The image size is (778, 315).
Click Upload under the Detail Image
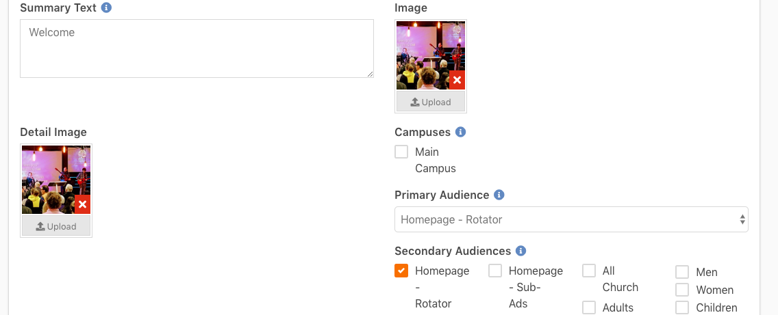(x=56, y=226)
